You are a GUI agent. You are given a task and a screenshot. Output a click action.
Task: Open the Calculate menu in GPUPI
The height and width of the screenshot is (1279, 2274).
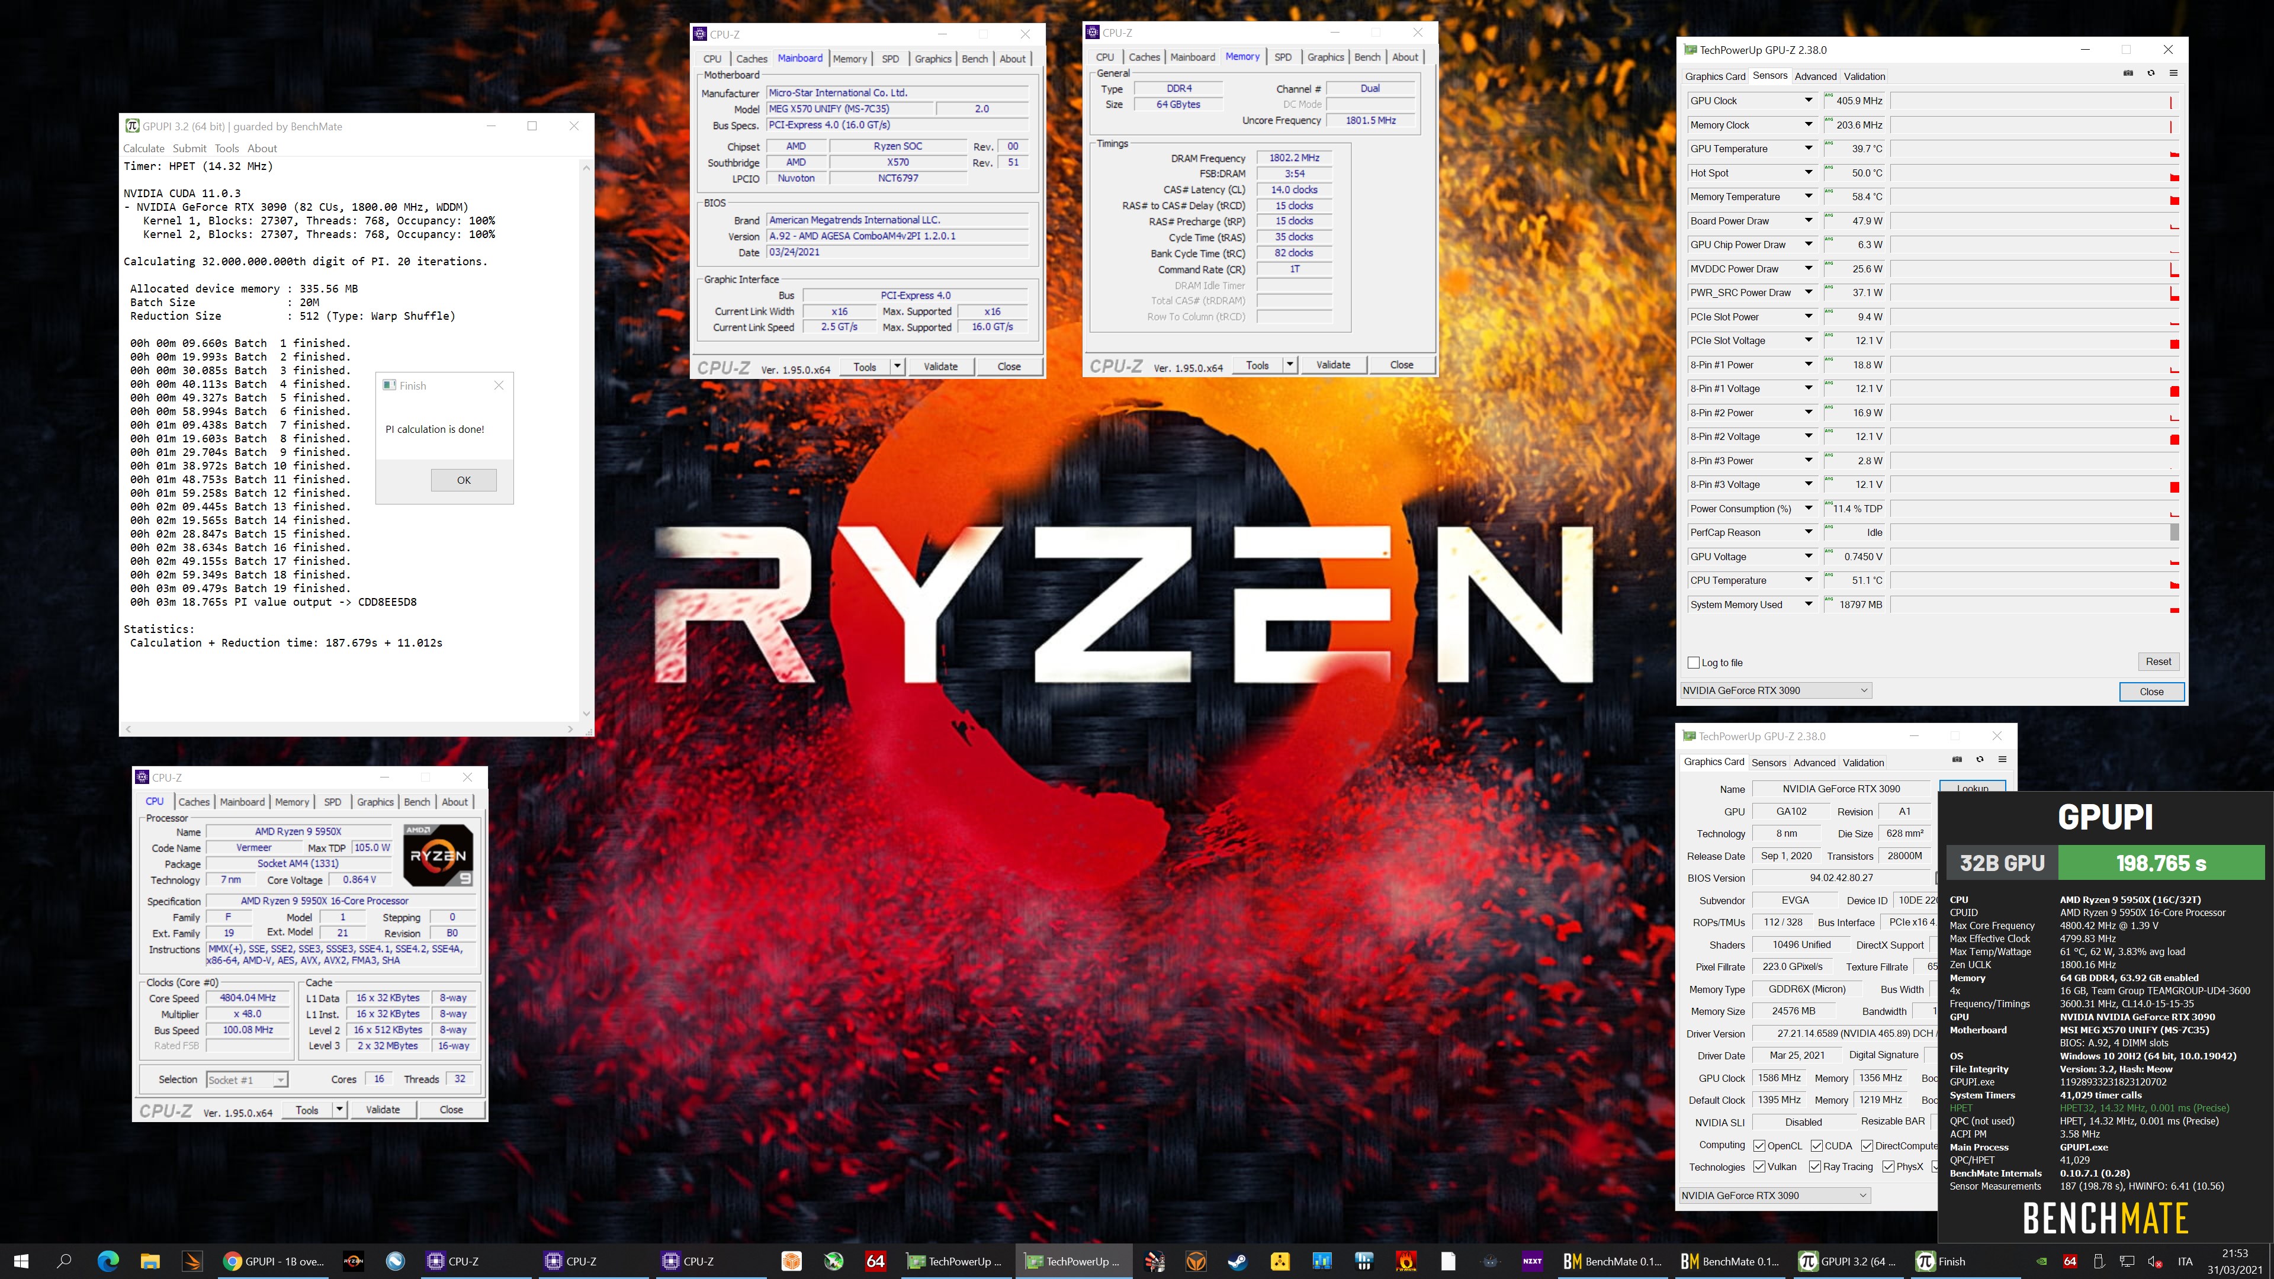click(144, 148)
